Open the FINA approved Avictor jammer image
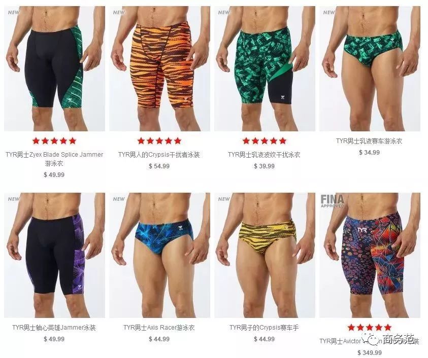Image resolution: width=428 pixels, height=358 pixels. 370,255
